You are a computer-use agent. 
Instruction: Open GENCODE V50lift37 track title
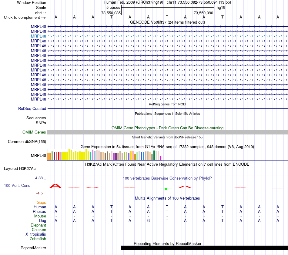(x=167, y=22)
